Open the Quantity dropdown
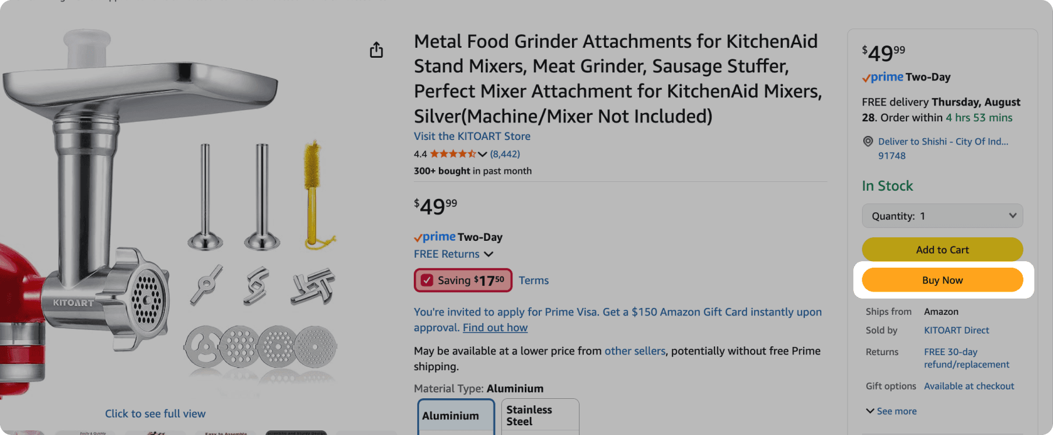Image resolution: width=1053 pixels, height=435 pixels. 942,216
